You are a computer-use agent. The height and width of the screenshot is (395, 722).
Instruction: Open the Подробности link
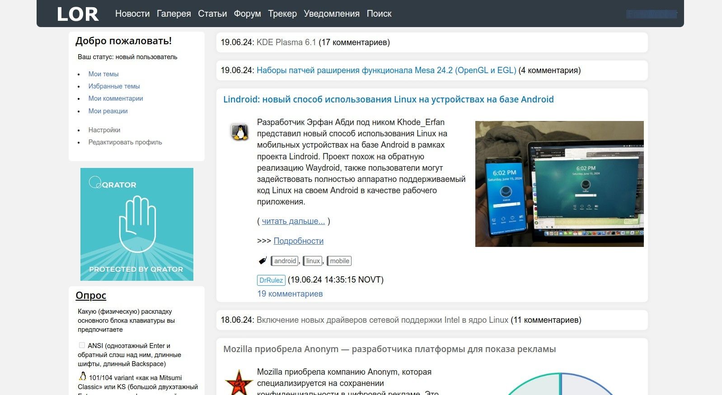click(299, 241)
